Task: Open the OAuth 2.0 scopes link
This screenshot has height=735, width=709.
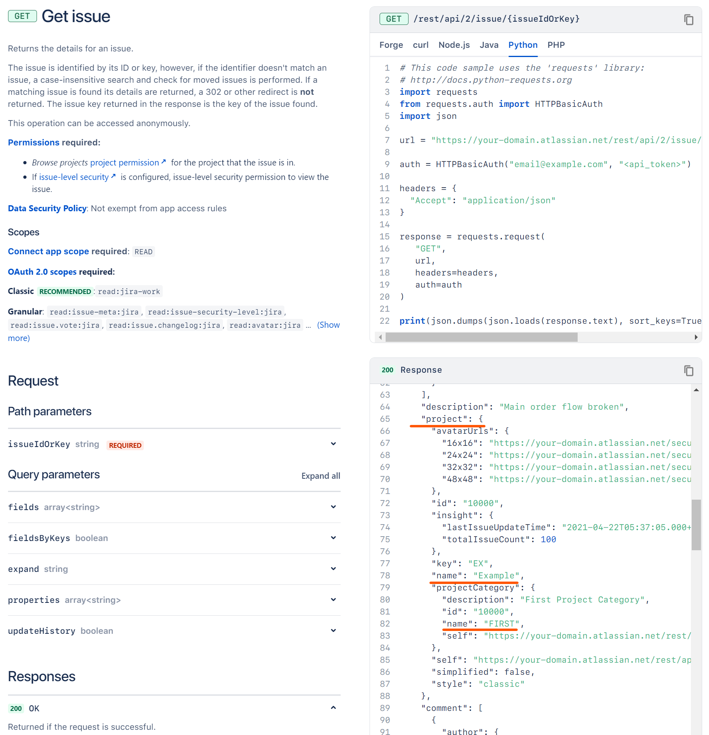Action: click(x=42, y=272)
